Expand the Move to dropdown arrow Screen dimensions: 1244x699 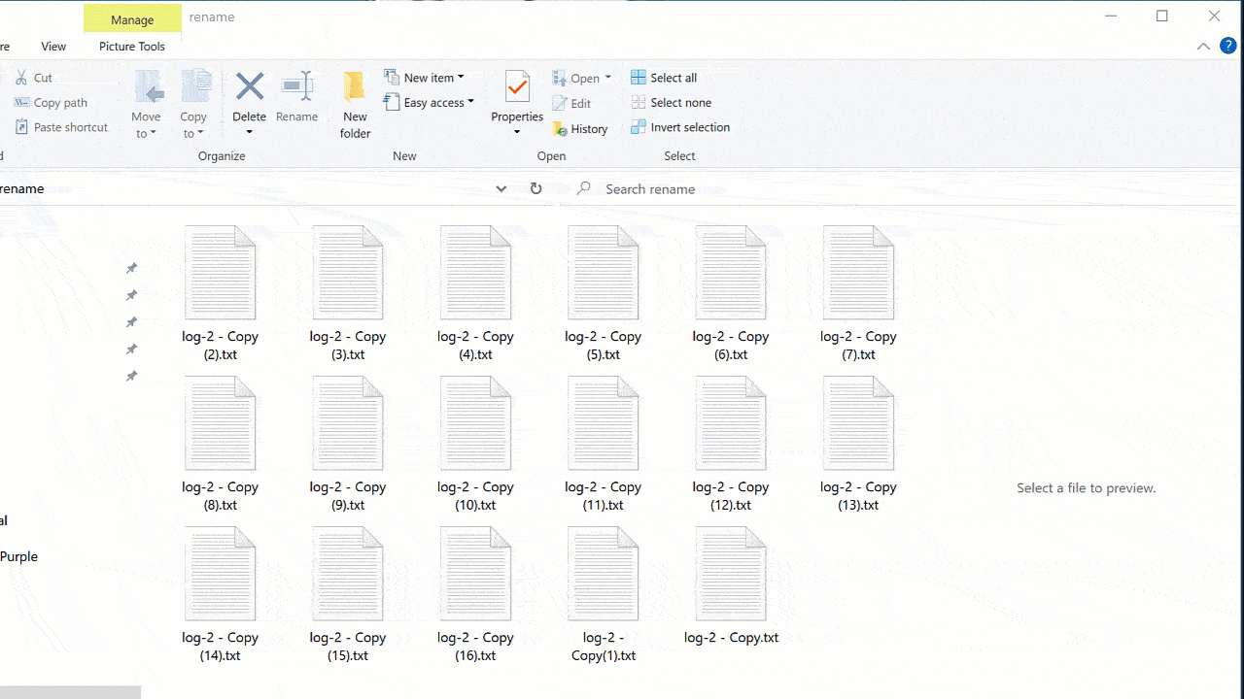click(x=154, y=134)
